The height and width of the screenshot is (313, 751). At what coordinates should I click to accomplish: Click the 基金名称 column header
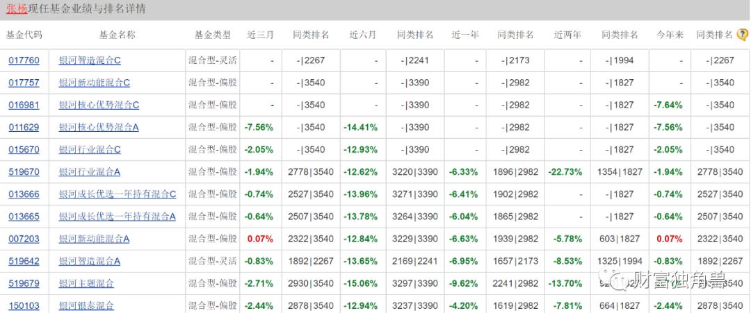(x=117, y=35)
